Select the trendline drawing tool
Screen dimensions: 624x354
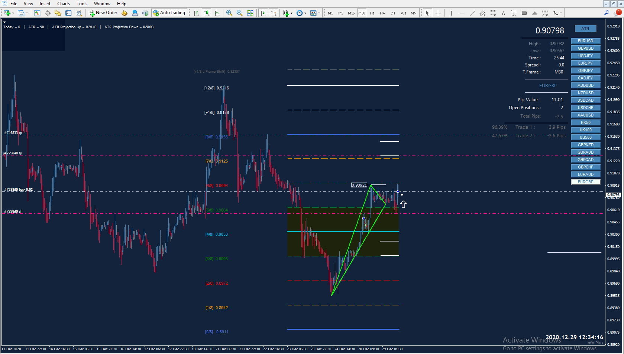472,13
